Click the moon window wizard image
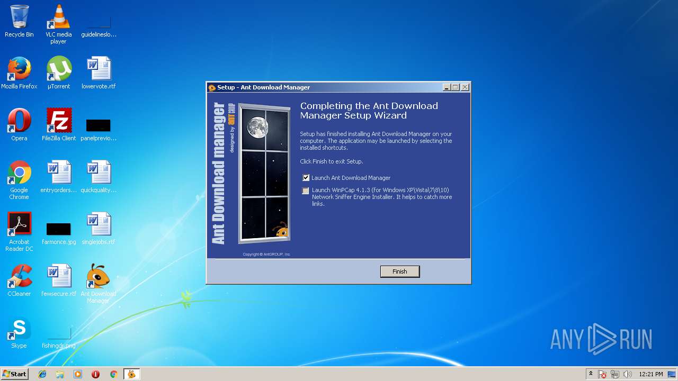 point(264,174)
